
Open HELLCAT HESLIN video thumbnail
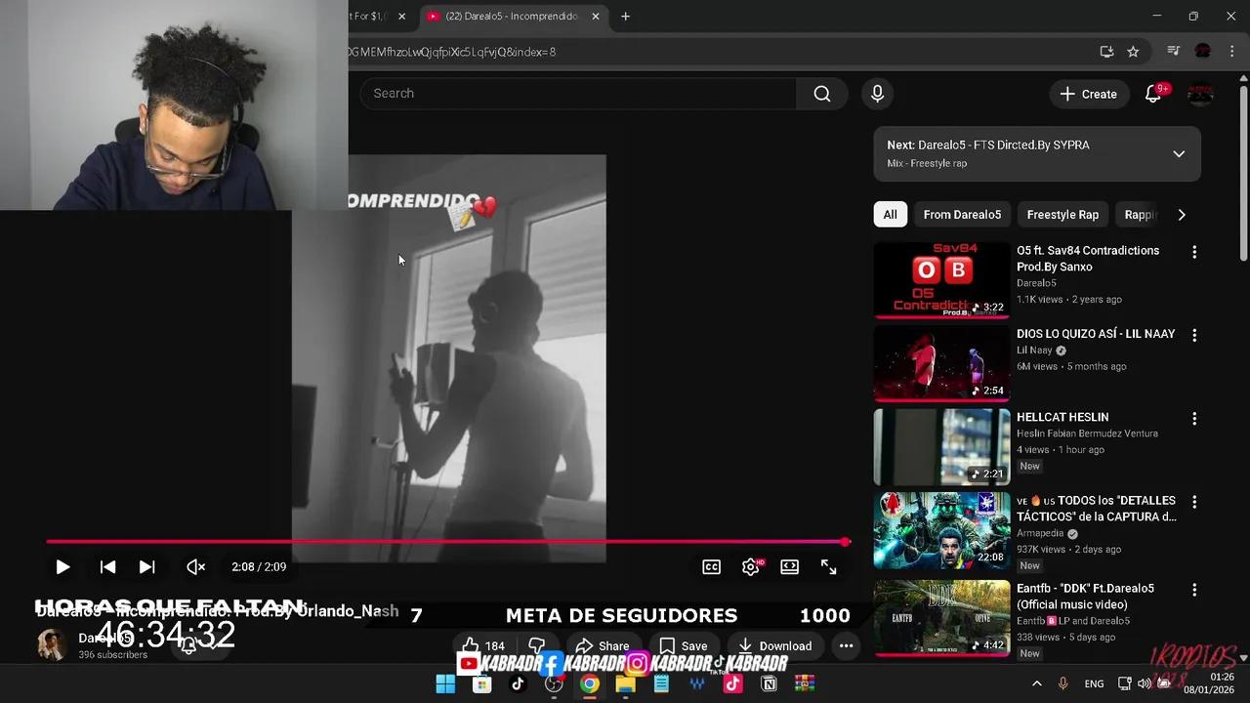point(941,447)
